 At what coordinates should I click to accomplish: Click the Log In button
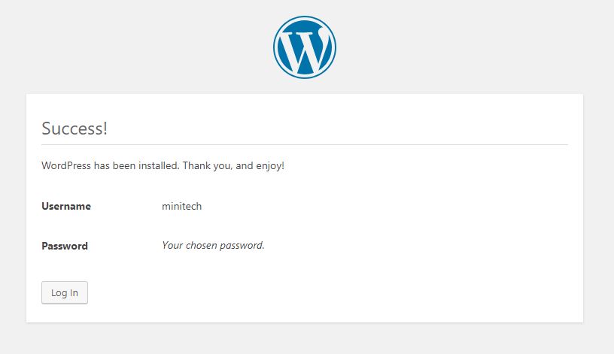65,292
